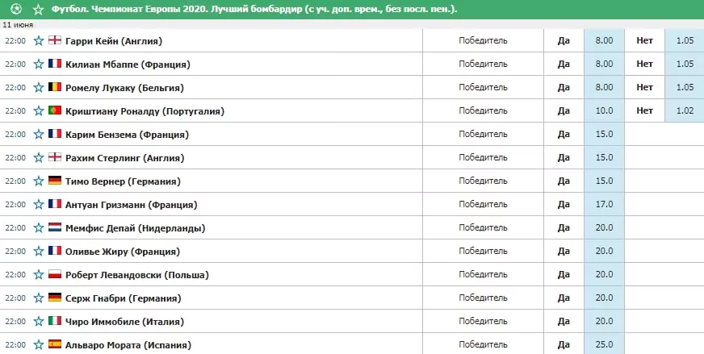The height and width of the screenshot is (354, 704).
Task: Pick 15.0 odds for Рахим Стерлинг
Action: pyautogui.click(x=604, y=157)
